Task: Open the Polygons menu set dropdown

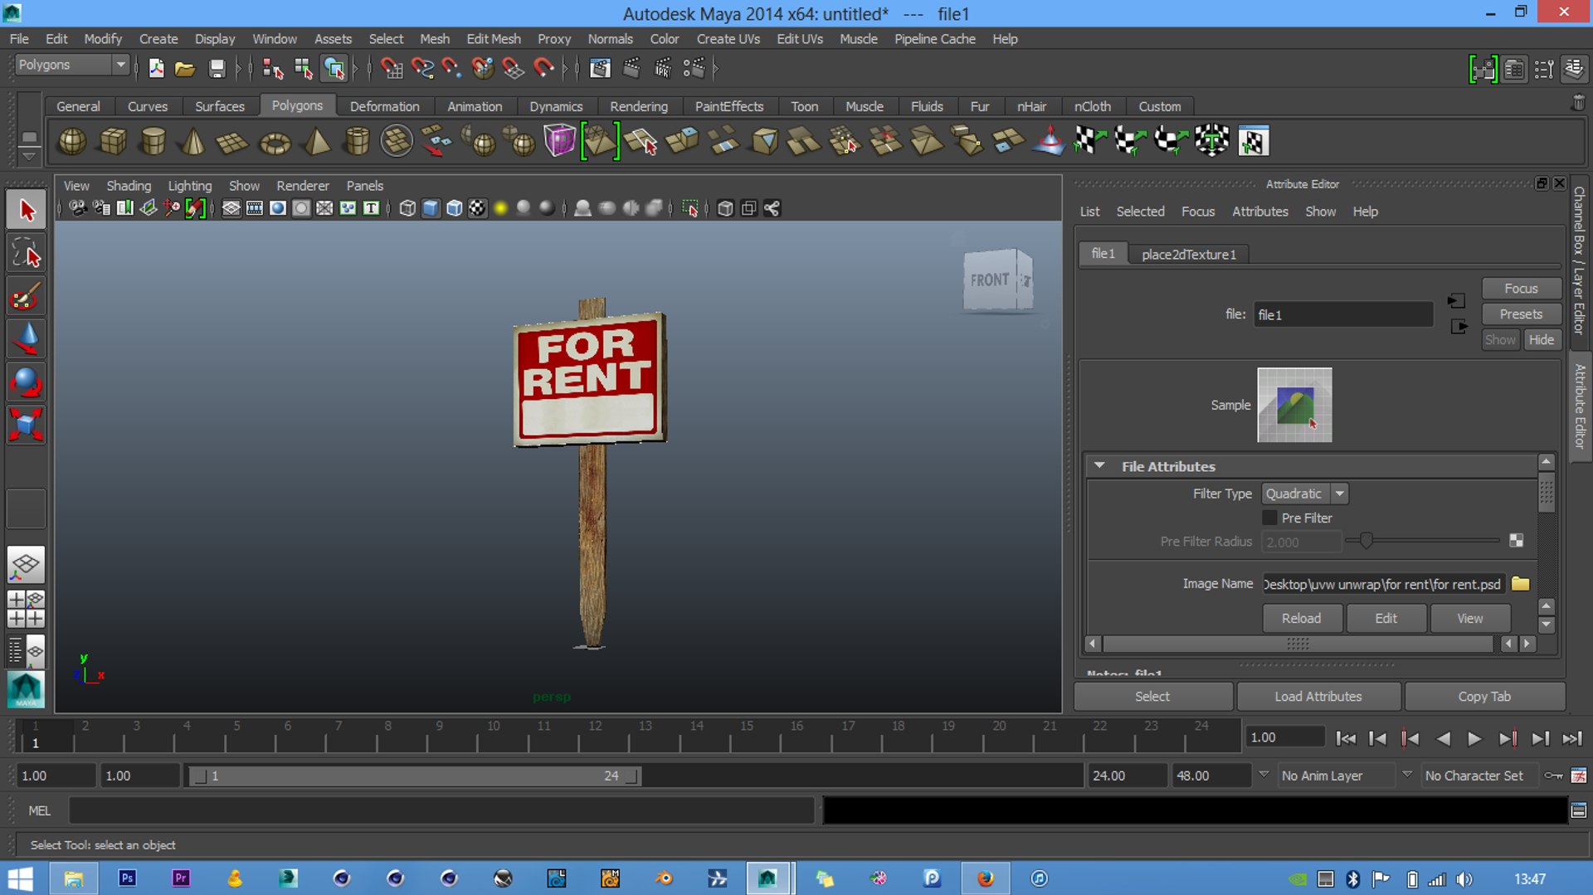Action: point(121,65)
